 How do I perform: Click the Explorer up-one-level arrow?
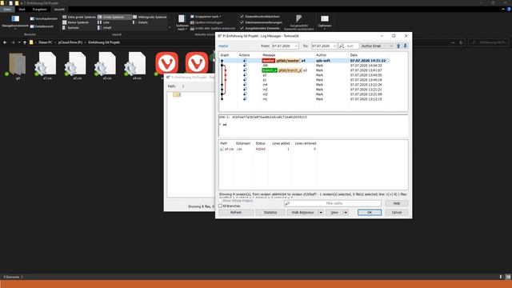[25, 42]
